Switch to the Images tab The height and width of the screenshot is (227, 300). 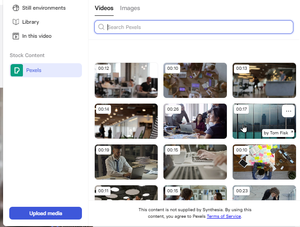(130, 8)
